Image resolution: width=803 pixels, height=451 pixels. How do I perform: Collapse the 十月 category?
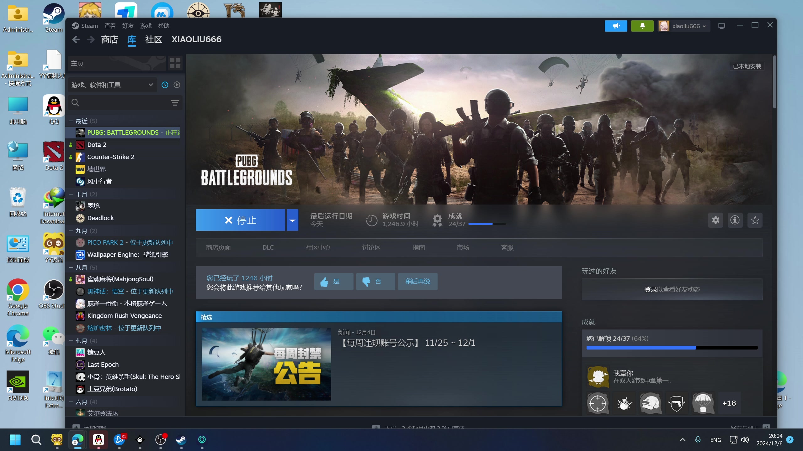[x=71, y=194]
